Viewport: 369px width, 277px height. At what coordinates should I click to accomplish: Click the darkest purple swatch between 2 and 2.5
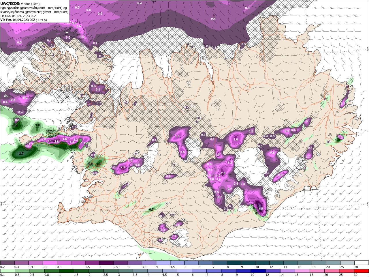[x=106, y=263]
